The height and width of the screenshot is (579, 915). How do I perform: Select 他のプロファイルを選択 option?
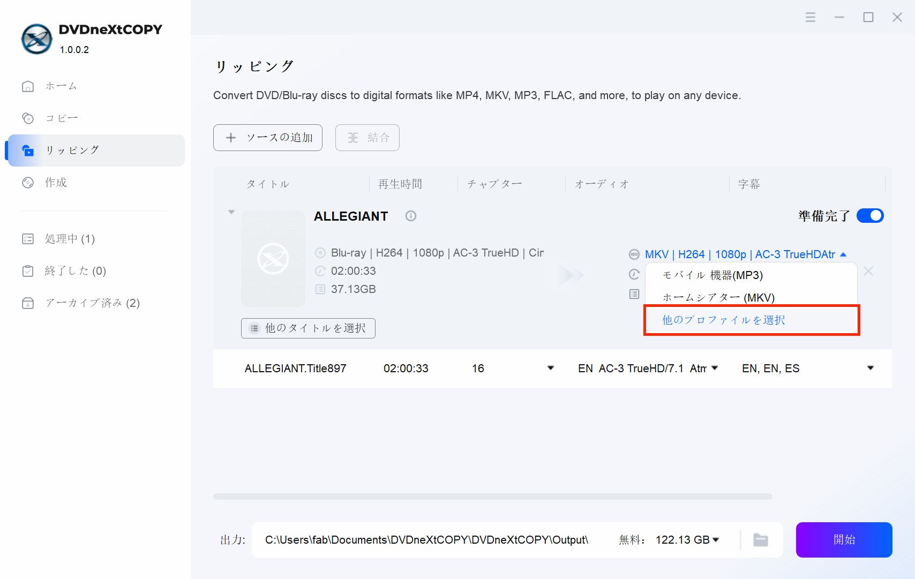coord(751,320)
